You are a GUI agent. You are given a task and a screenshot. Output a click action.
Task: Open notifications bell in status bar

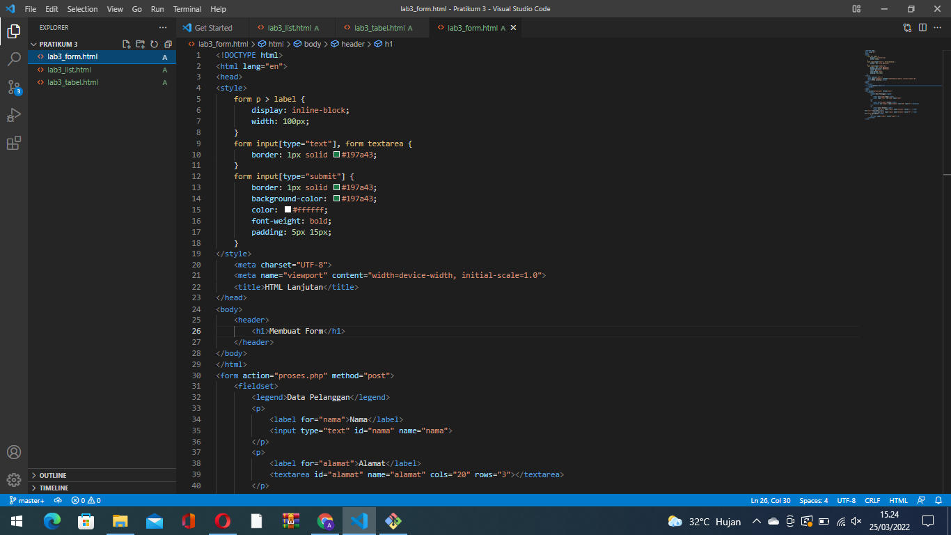938,500
